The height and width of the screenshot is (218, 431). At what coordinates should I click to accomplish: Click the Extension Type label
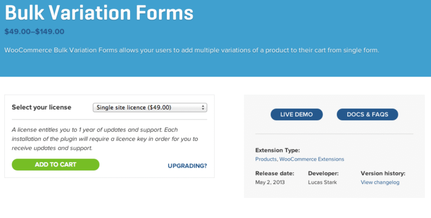[x=277, y=150]
